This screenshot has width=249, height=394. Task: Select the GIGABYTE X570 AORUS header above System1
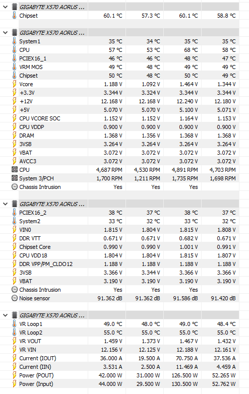tap(52, 33)
